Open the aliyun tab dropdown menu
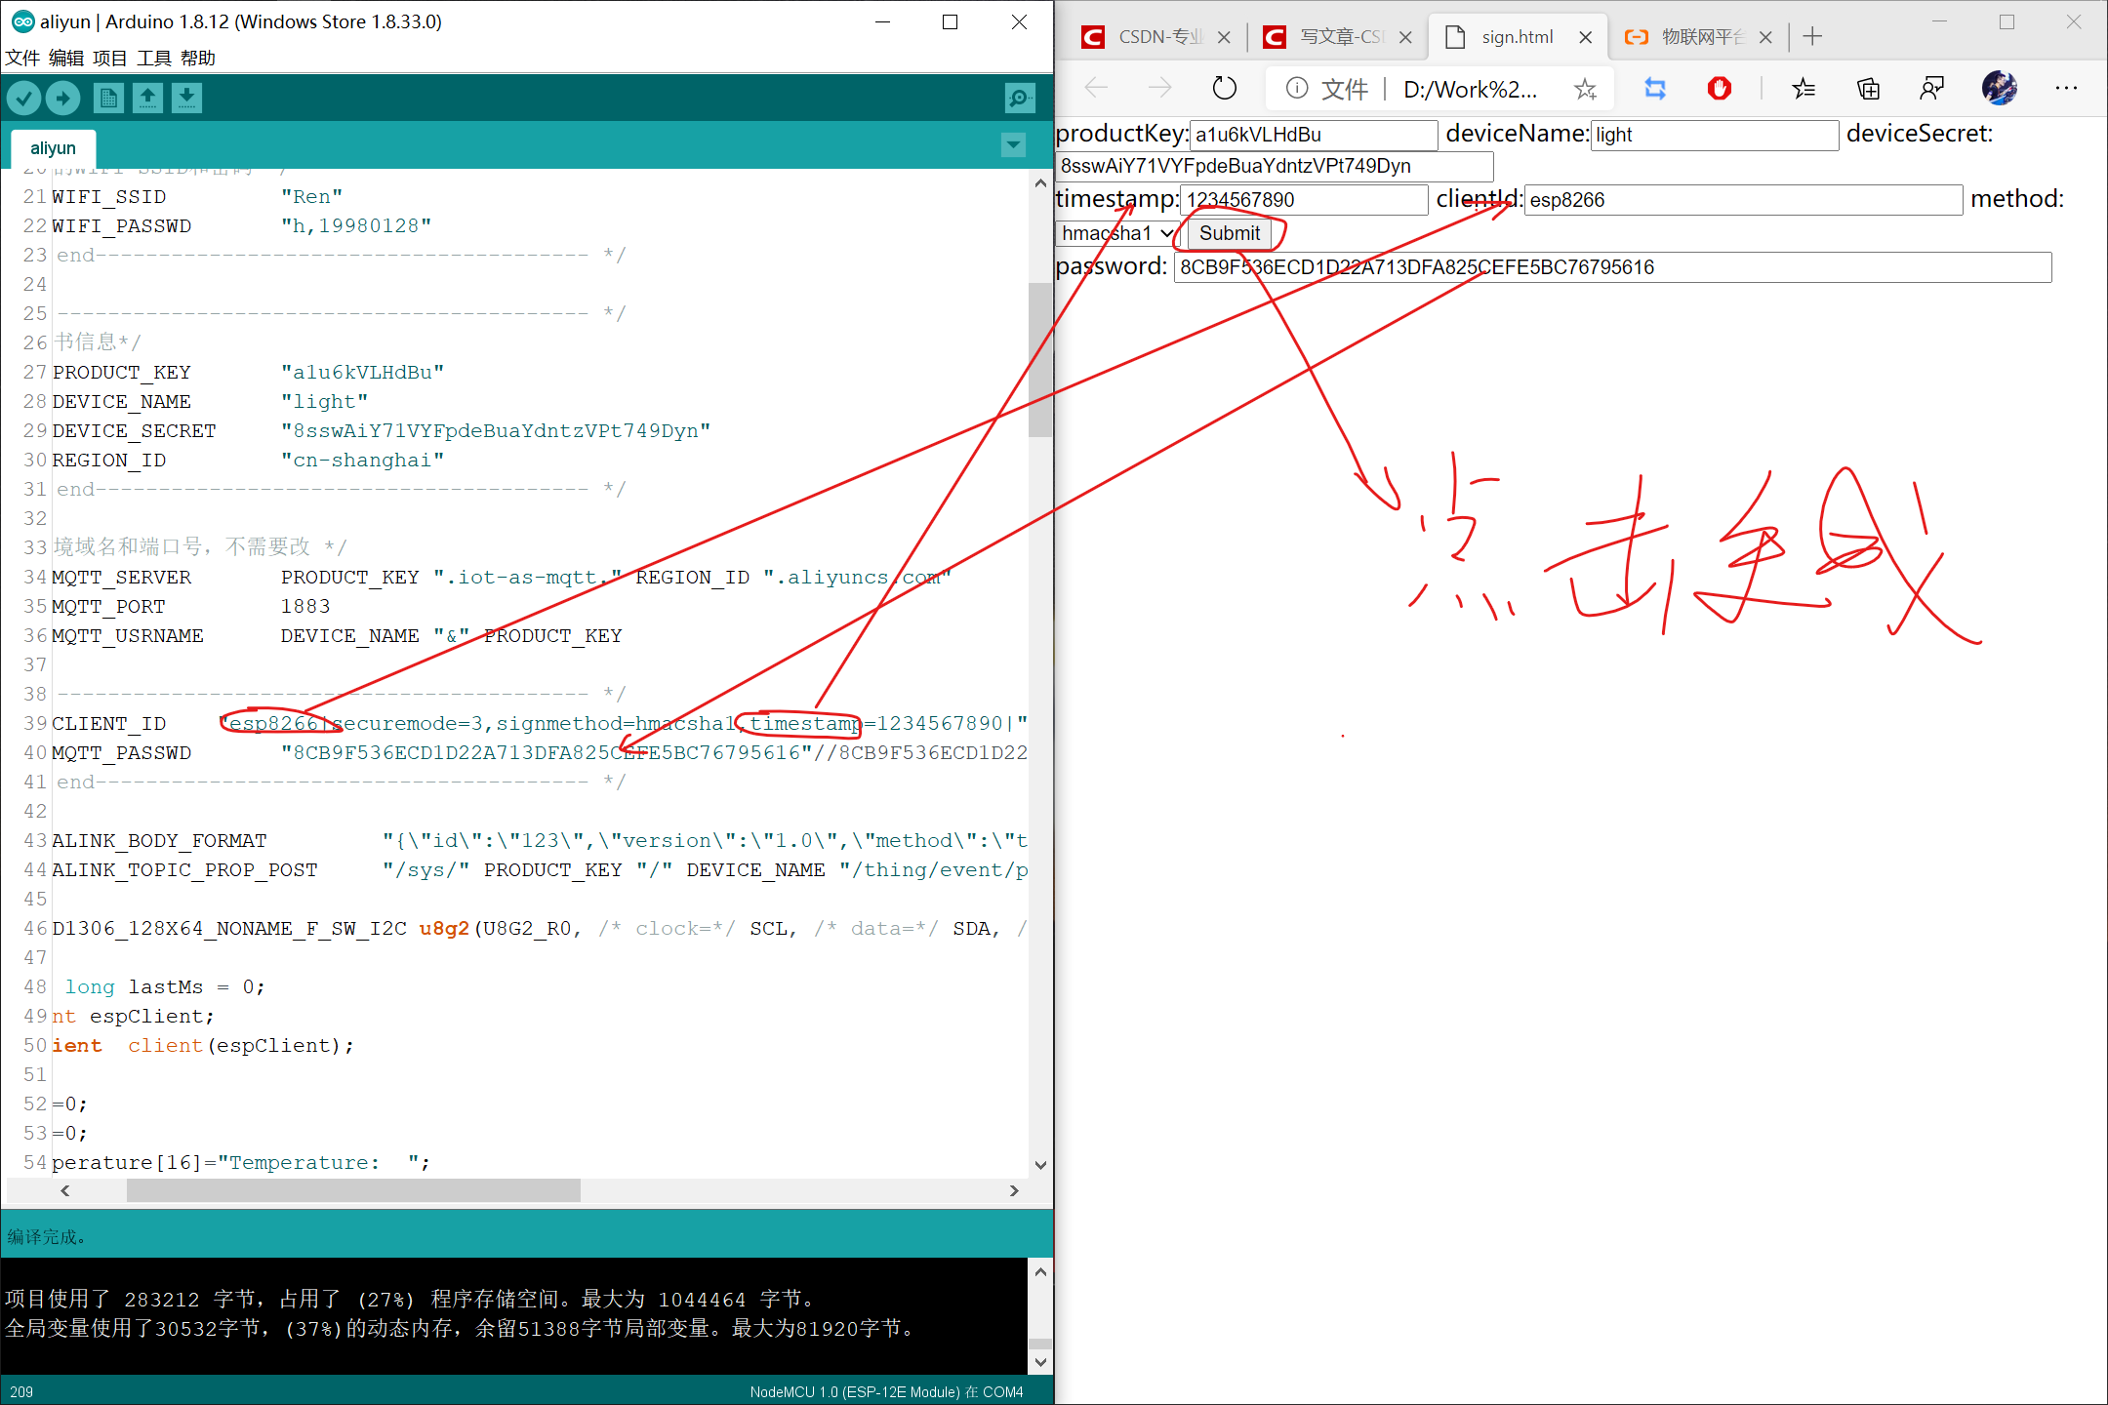Image resolution: width=2108 pixels, height=1405 pixels. click(x=1013, y=144)
